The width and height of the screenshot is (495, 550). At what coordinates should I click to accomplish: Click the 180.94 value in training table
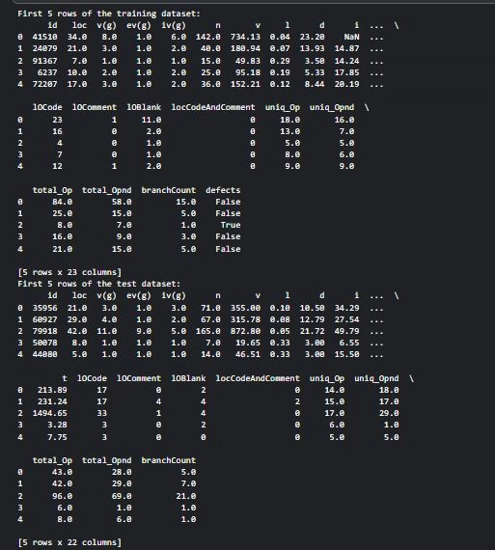(245, 48)
